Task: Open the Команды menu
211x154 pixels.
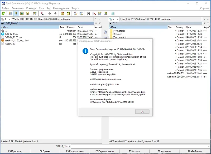Action: 31,8
